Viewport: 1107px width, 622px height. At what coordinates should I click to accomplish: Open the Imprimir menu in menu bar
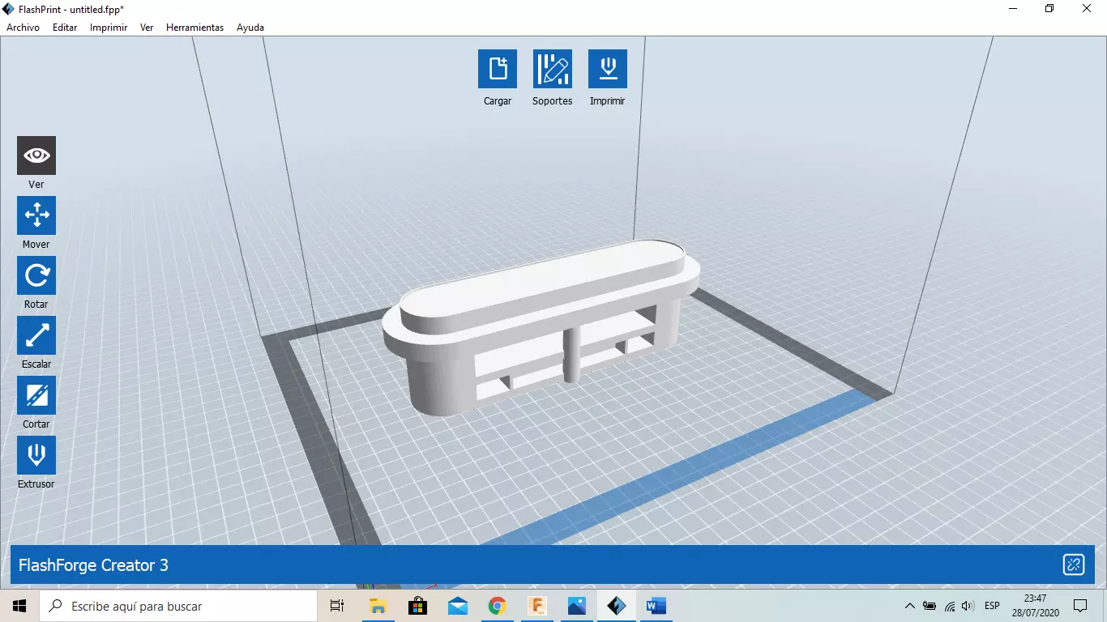pos(109,28)
